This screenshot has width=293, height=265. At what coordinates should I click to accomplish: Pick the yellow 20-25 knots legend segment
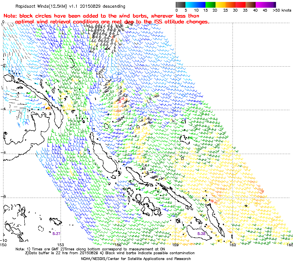pos(221,5)
